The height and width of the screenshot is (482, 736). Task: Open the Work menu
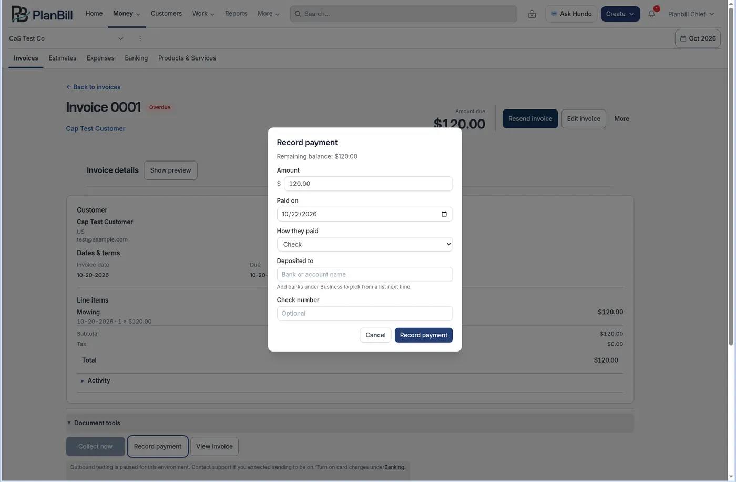[x=203, y=14]
